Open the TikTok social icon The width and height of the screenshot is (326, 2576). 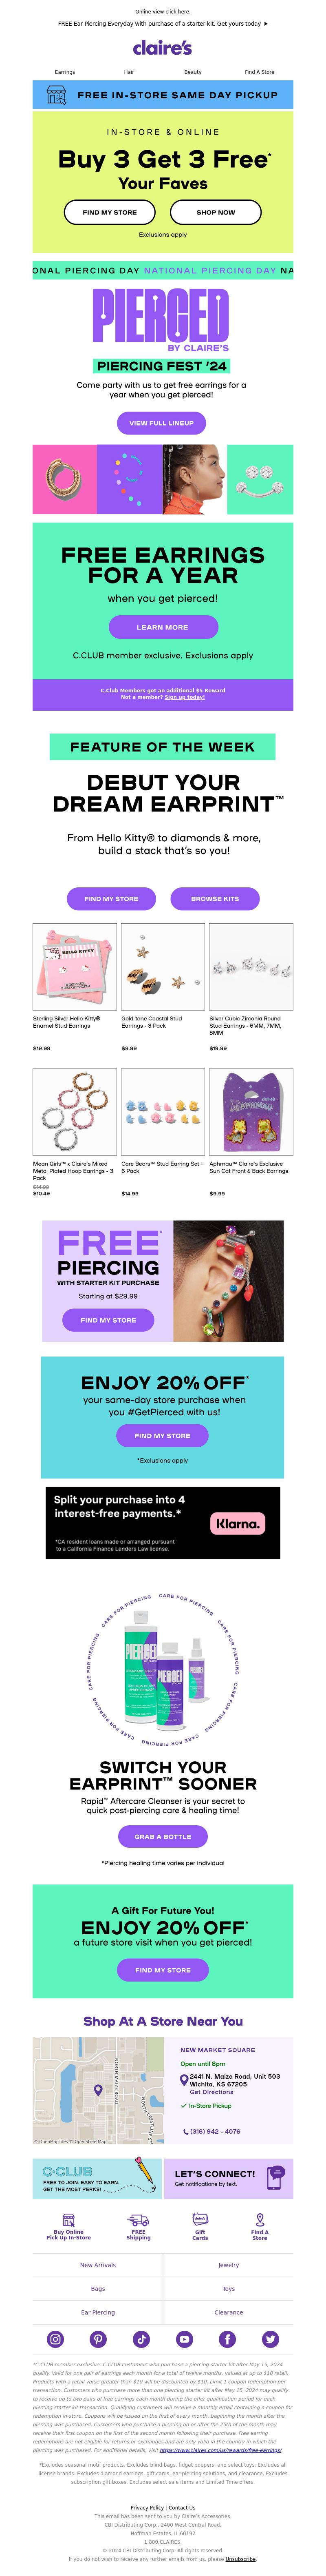141,2339
